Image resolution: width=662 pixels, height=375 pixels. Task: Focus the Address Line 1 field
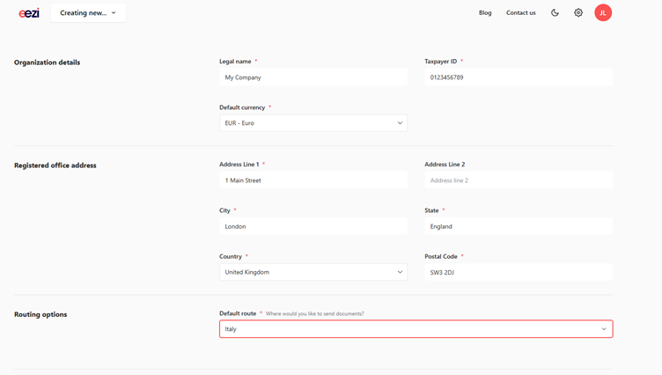[313, 180]
